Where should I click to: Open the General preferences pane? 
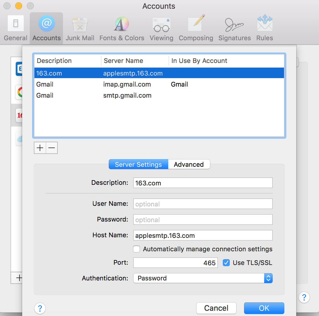click(x=15, y=28)
